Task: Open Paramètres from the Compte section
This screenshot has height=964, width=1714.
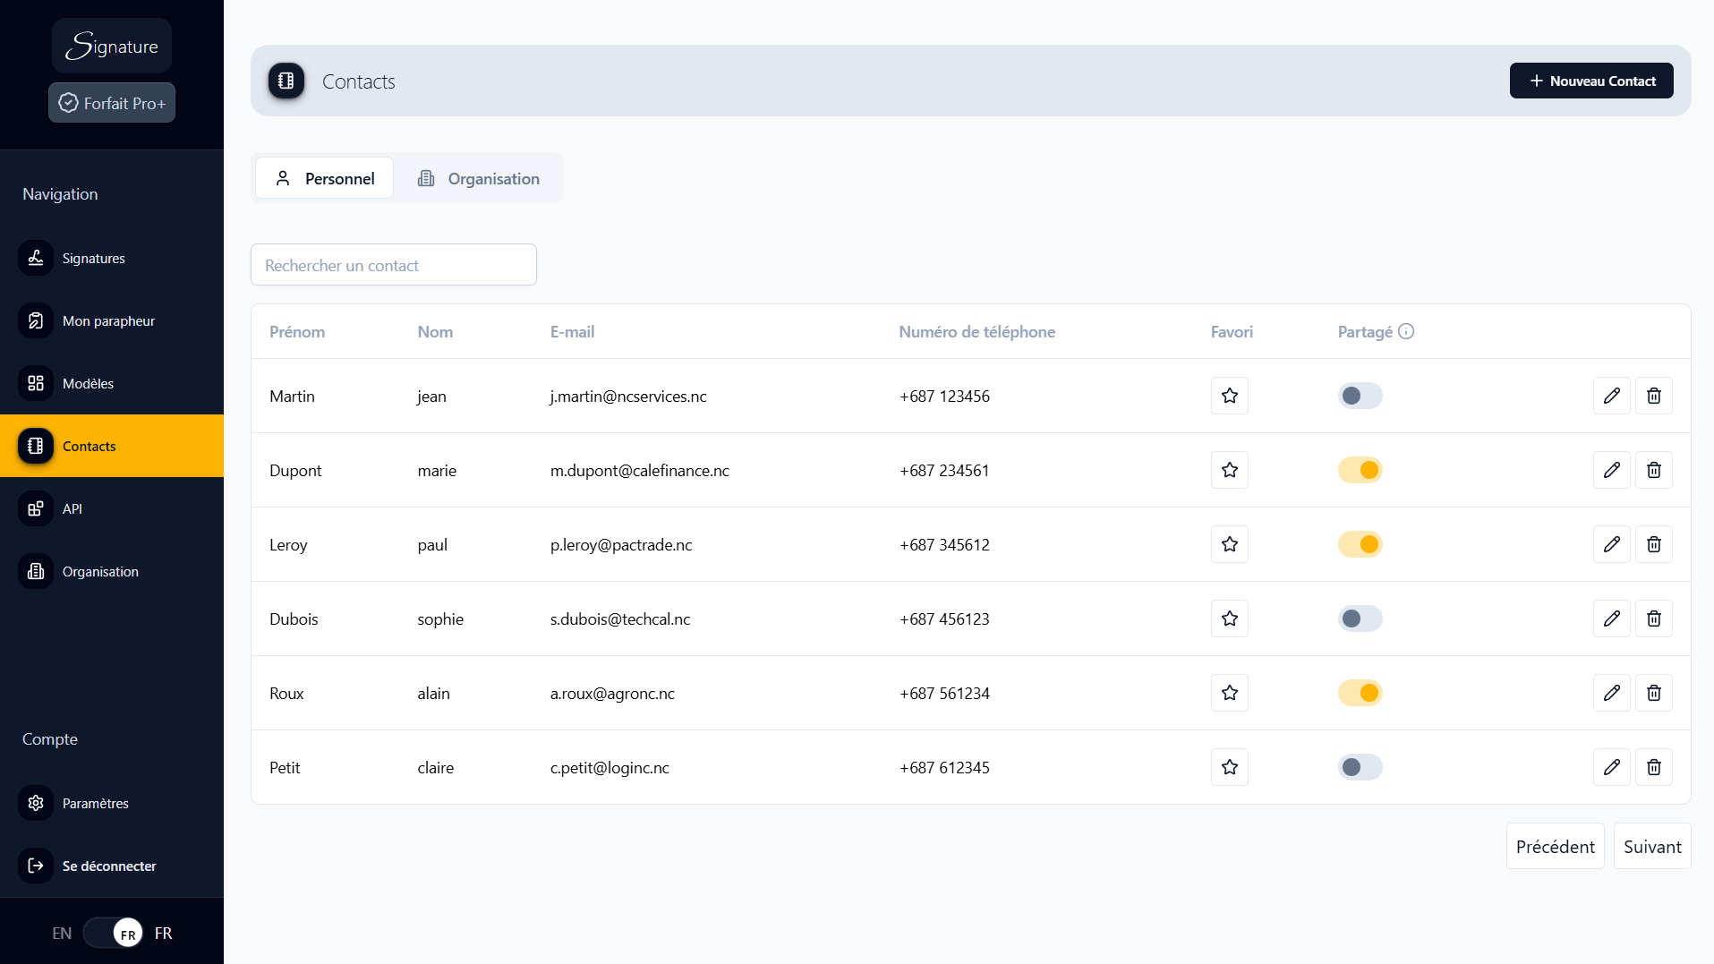Action: click(x=96, y=803)
